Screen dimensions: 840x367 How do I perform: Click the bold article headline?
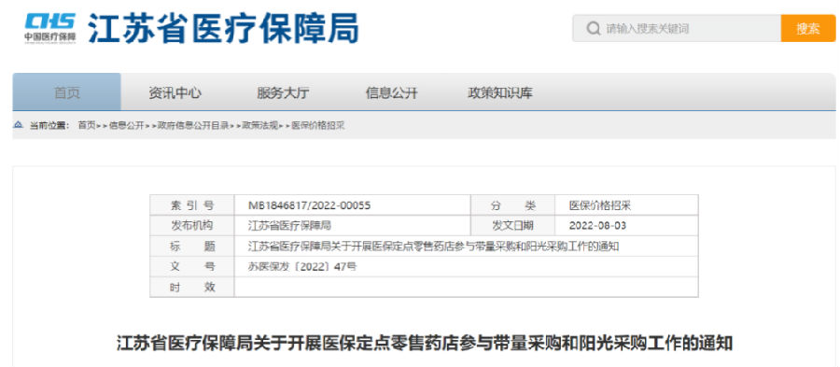[425, 344]
